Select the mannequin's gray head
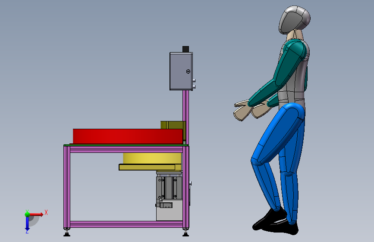 tap(294, 20)
